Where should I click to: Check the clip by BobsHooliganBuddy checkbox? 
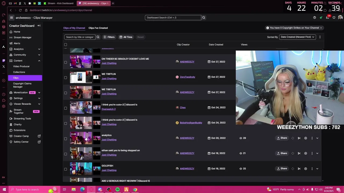click(x=66, y=123)
